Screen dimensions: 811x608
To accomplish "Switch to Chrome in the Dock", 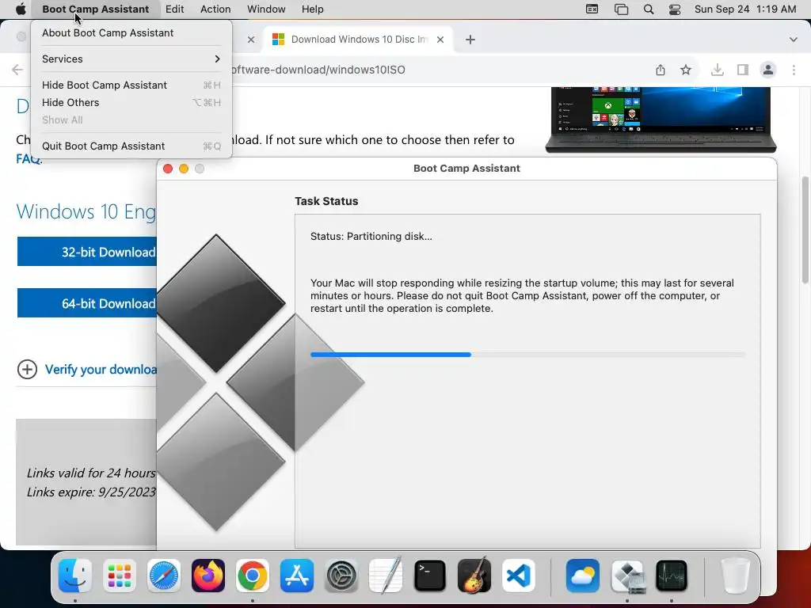I will [253, 576].
